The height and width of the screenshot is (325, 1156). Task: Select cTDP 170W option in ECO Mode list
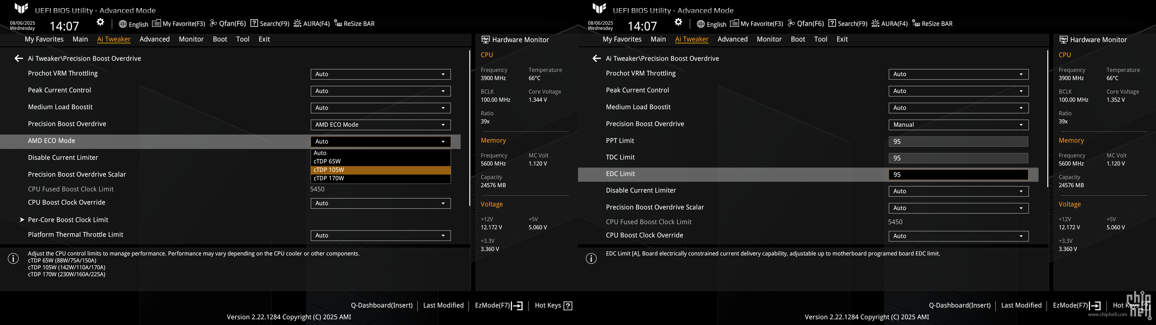(381, 178)
